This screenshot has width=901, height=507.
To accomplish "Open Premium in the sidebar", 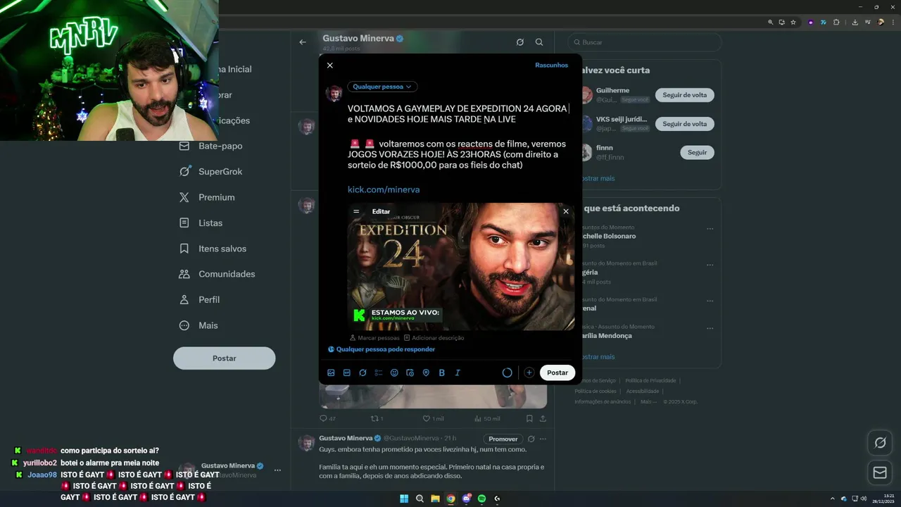I will point(207,197).
